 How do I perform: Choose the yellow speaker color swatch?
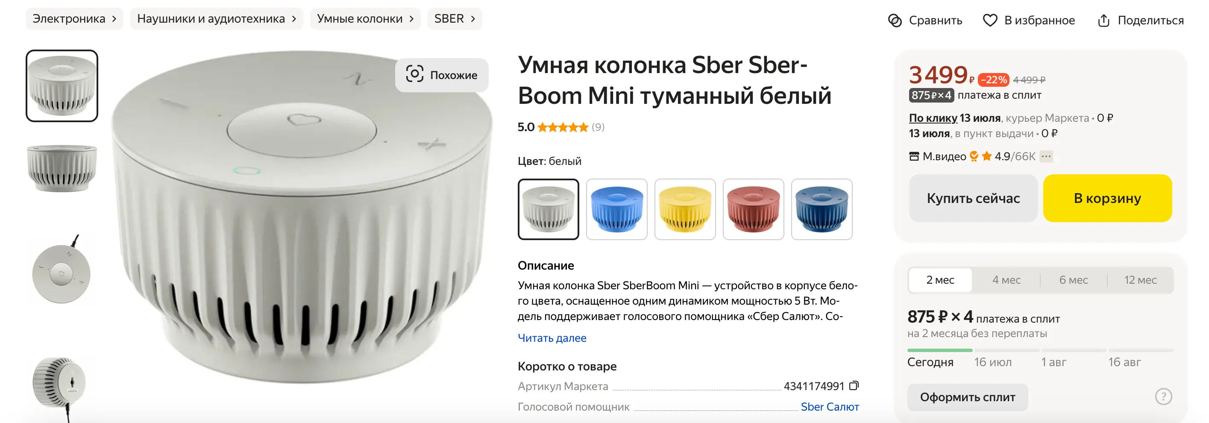point(685,209)
